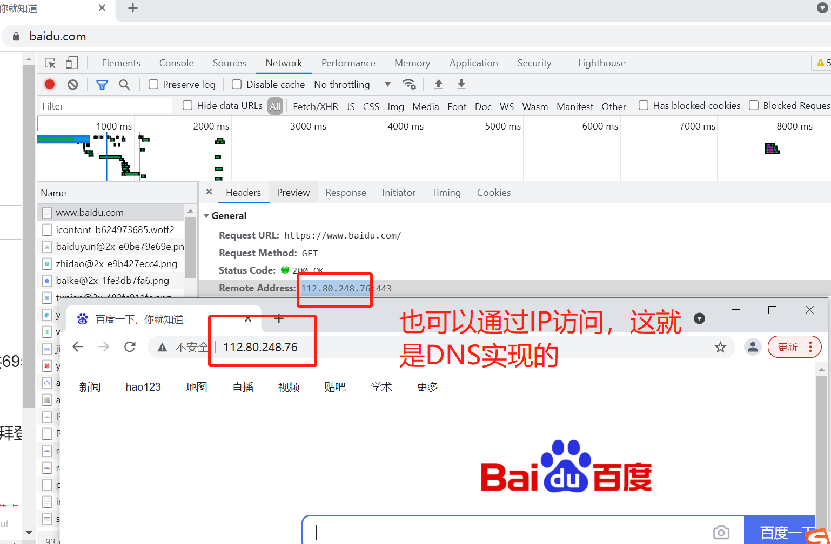Toggle the network filter funnel icon

102,85
